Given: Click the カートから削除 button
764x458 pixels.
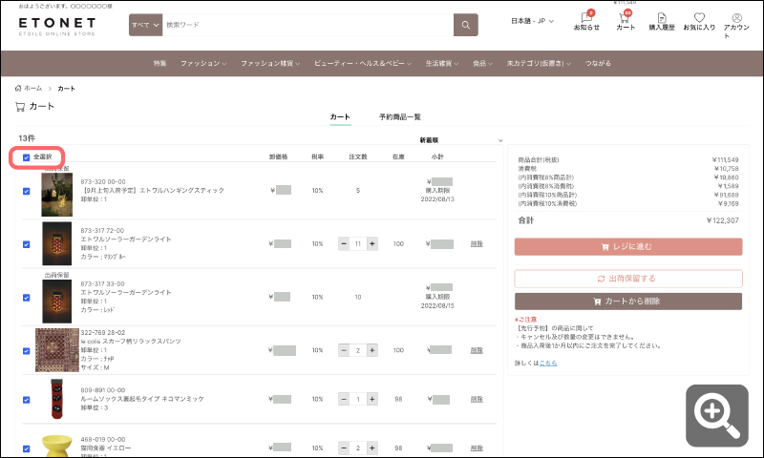Looking at the screenshot, I should [628, 302].
